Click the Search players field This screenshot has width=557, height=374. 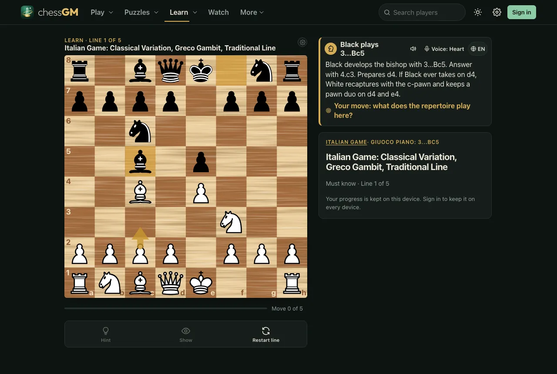[422, 12]
